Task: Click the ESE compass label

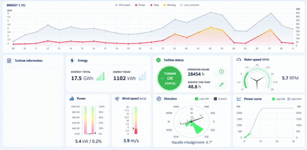Action: coord(213,130)
